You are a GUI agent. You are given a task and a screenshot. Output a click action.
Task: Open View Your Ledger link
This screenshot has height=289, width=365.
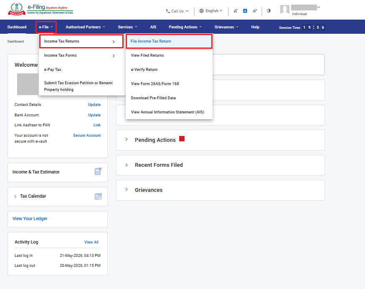point(30,219)
